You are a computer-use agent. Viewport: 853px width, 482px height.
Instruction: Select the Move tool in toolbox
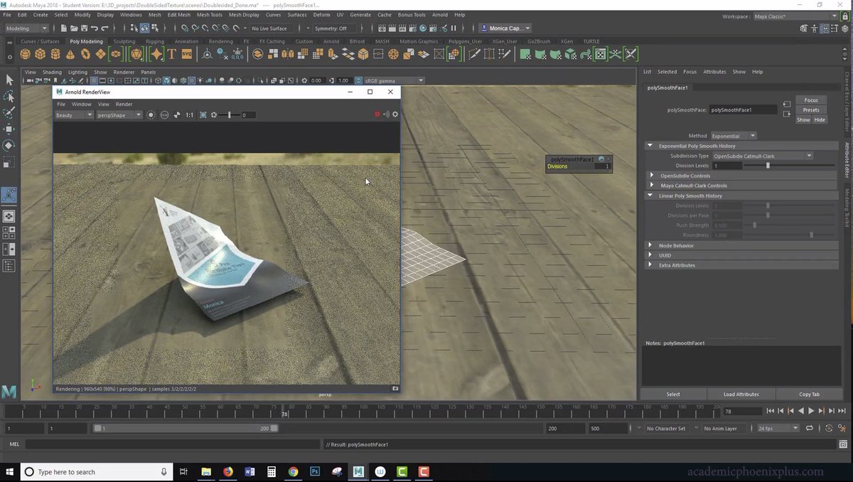tap(9, 129)
